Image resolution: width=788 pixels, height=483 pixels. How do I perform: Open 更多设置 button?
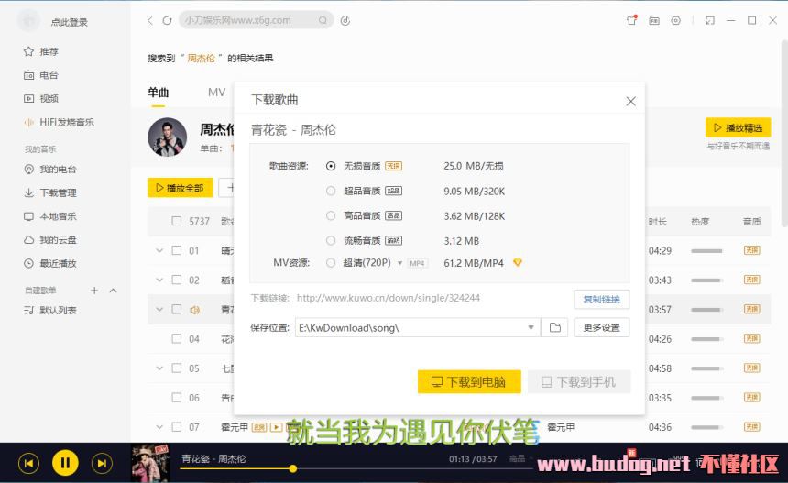(x=602, y=328)
